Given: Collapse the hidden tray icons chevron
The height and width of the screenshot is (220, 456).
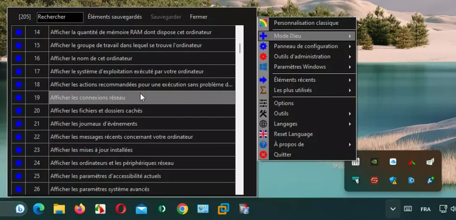Looking at the screenshot, I should click(x=393, y=209).
